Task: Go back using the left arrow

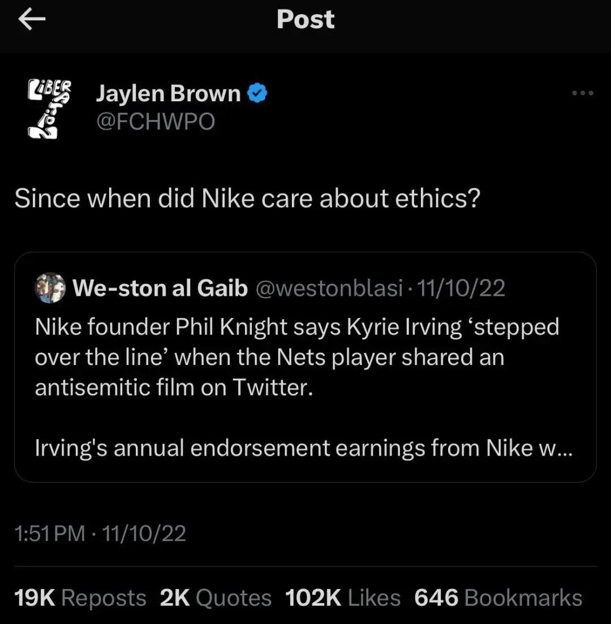Action: tap(32, 20)
